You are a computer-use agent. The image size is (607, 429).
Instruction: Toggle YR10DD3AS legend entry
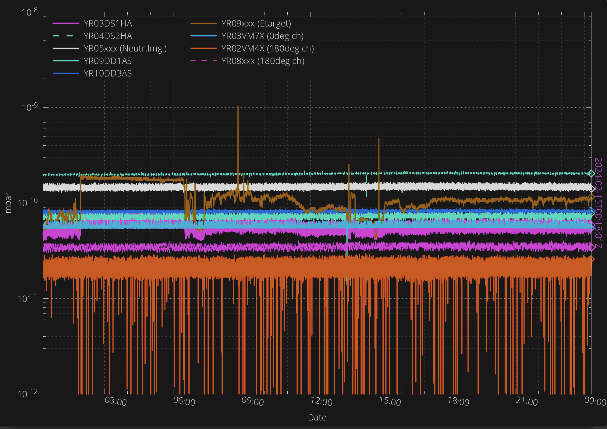(108, 73)
